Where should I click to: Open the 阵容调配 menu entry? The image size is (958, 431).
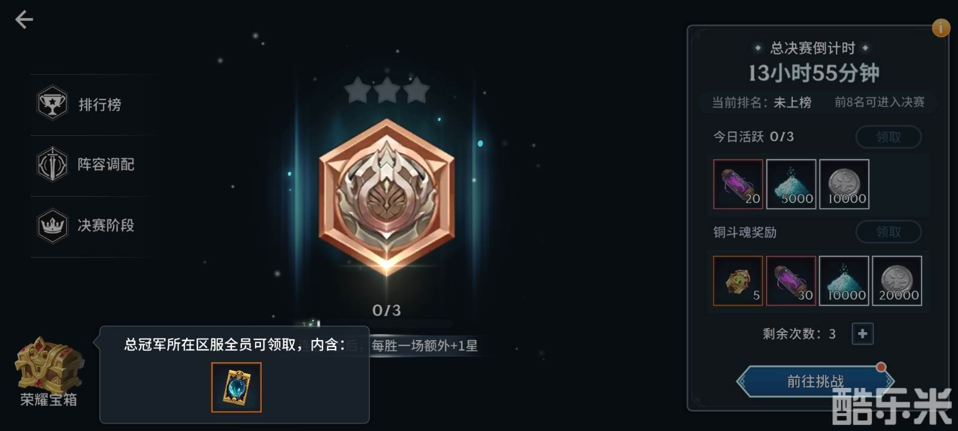click(95, 165)
